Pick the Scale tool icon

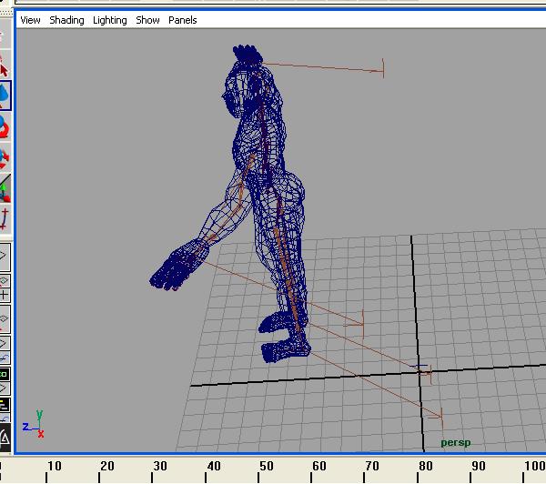pyautogui.click(x=5, y=157)
